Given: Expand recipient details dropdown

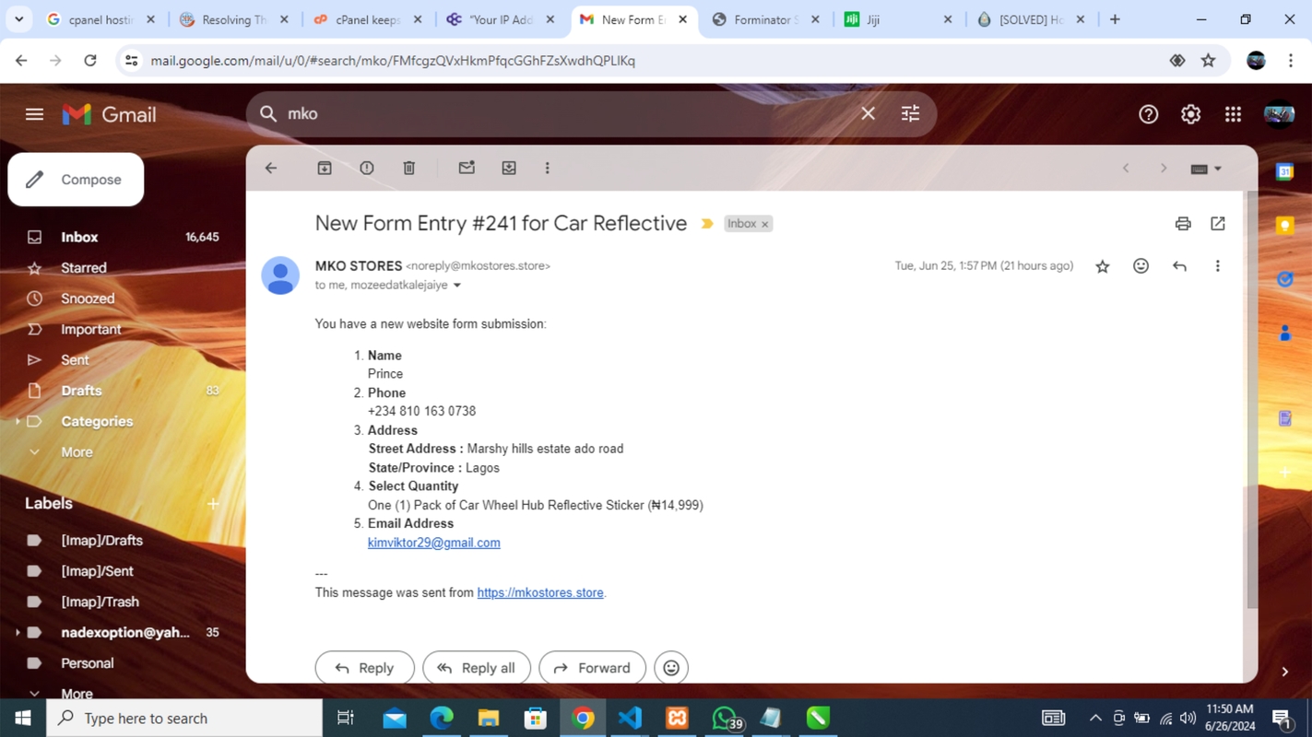Looking at the screenshot, I should pos(456,286).
